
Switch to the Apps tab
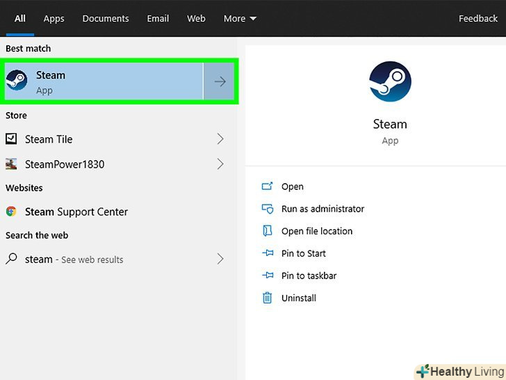pos(54,19)
